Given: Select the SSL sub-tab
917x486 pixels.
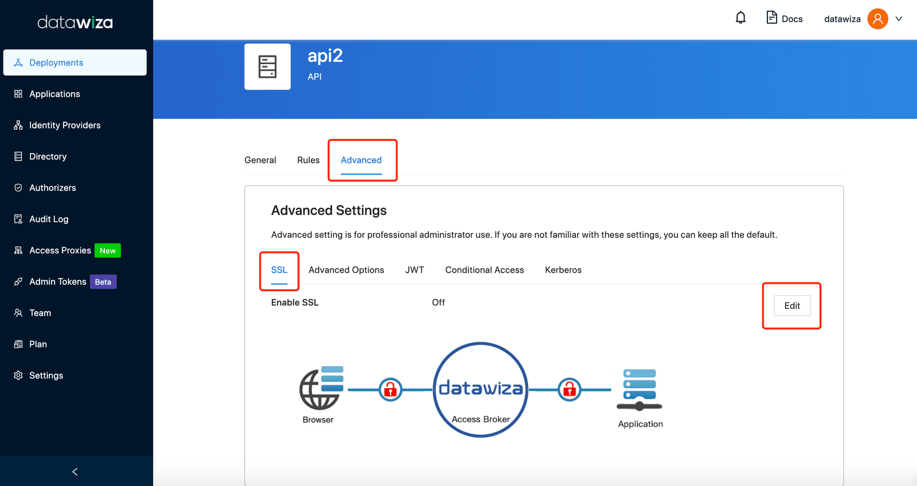Looking at the screenshot, I should point(279,270).
